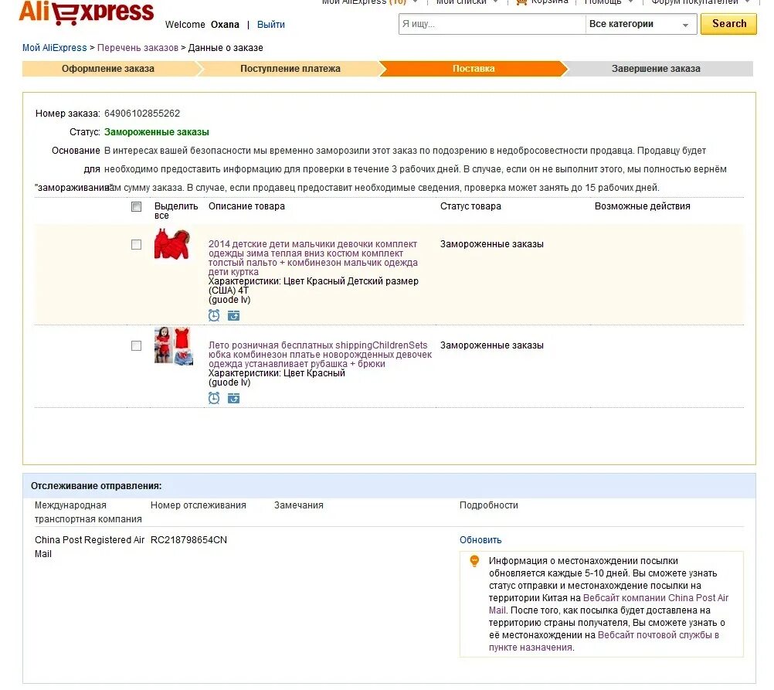Click the Выйти logout link
The height and width of the screenshot is (690, 774).
[270, 24]
